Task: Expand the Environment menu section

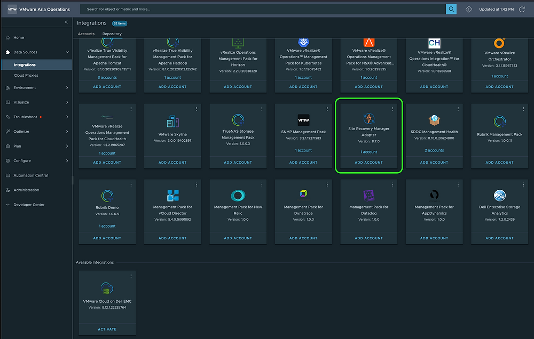Action: coord(67,88)
